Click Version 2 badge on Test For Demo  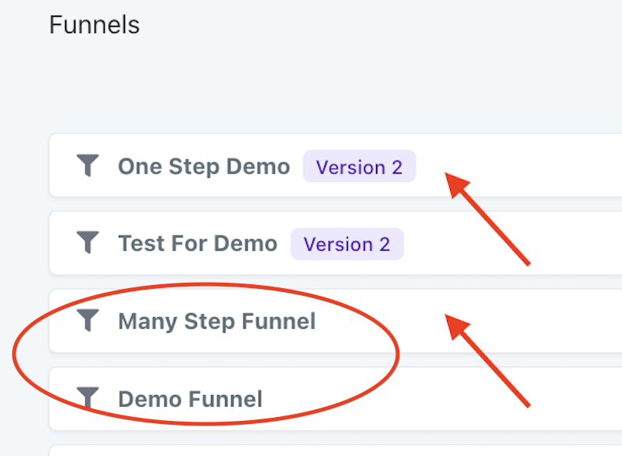(x=347, y=244)
